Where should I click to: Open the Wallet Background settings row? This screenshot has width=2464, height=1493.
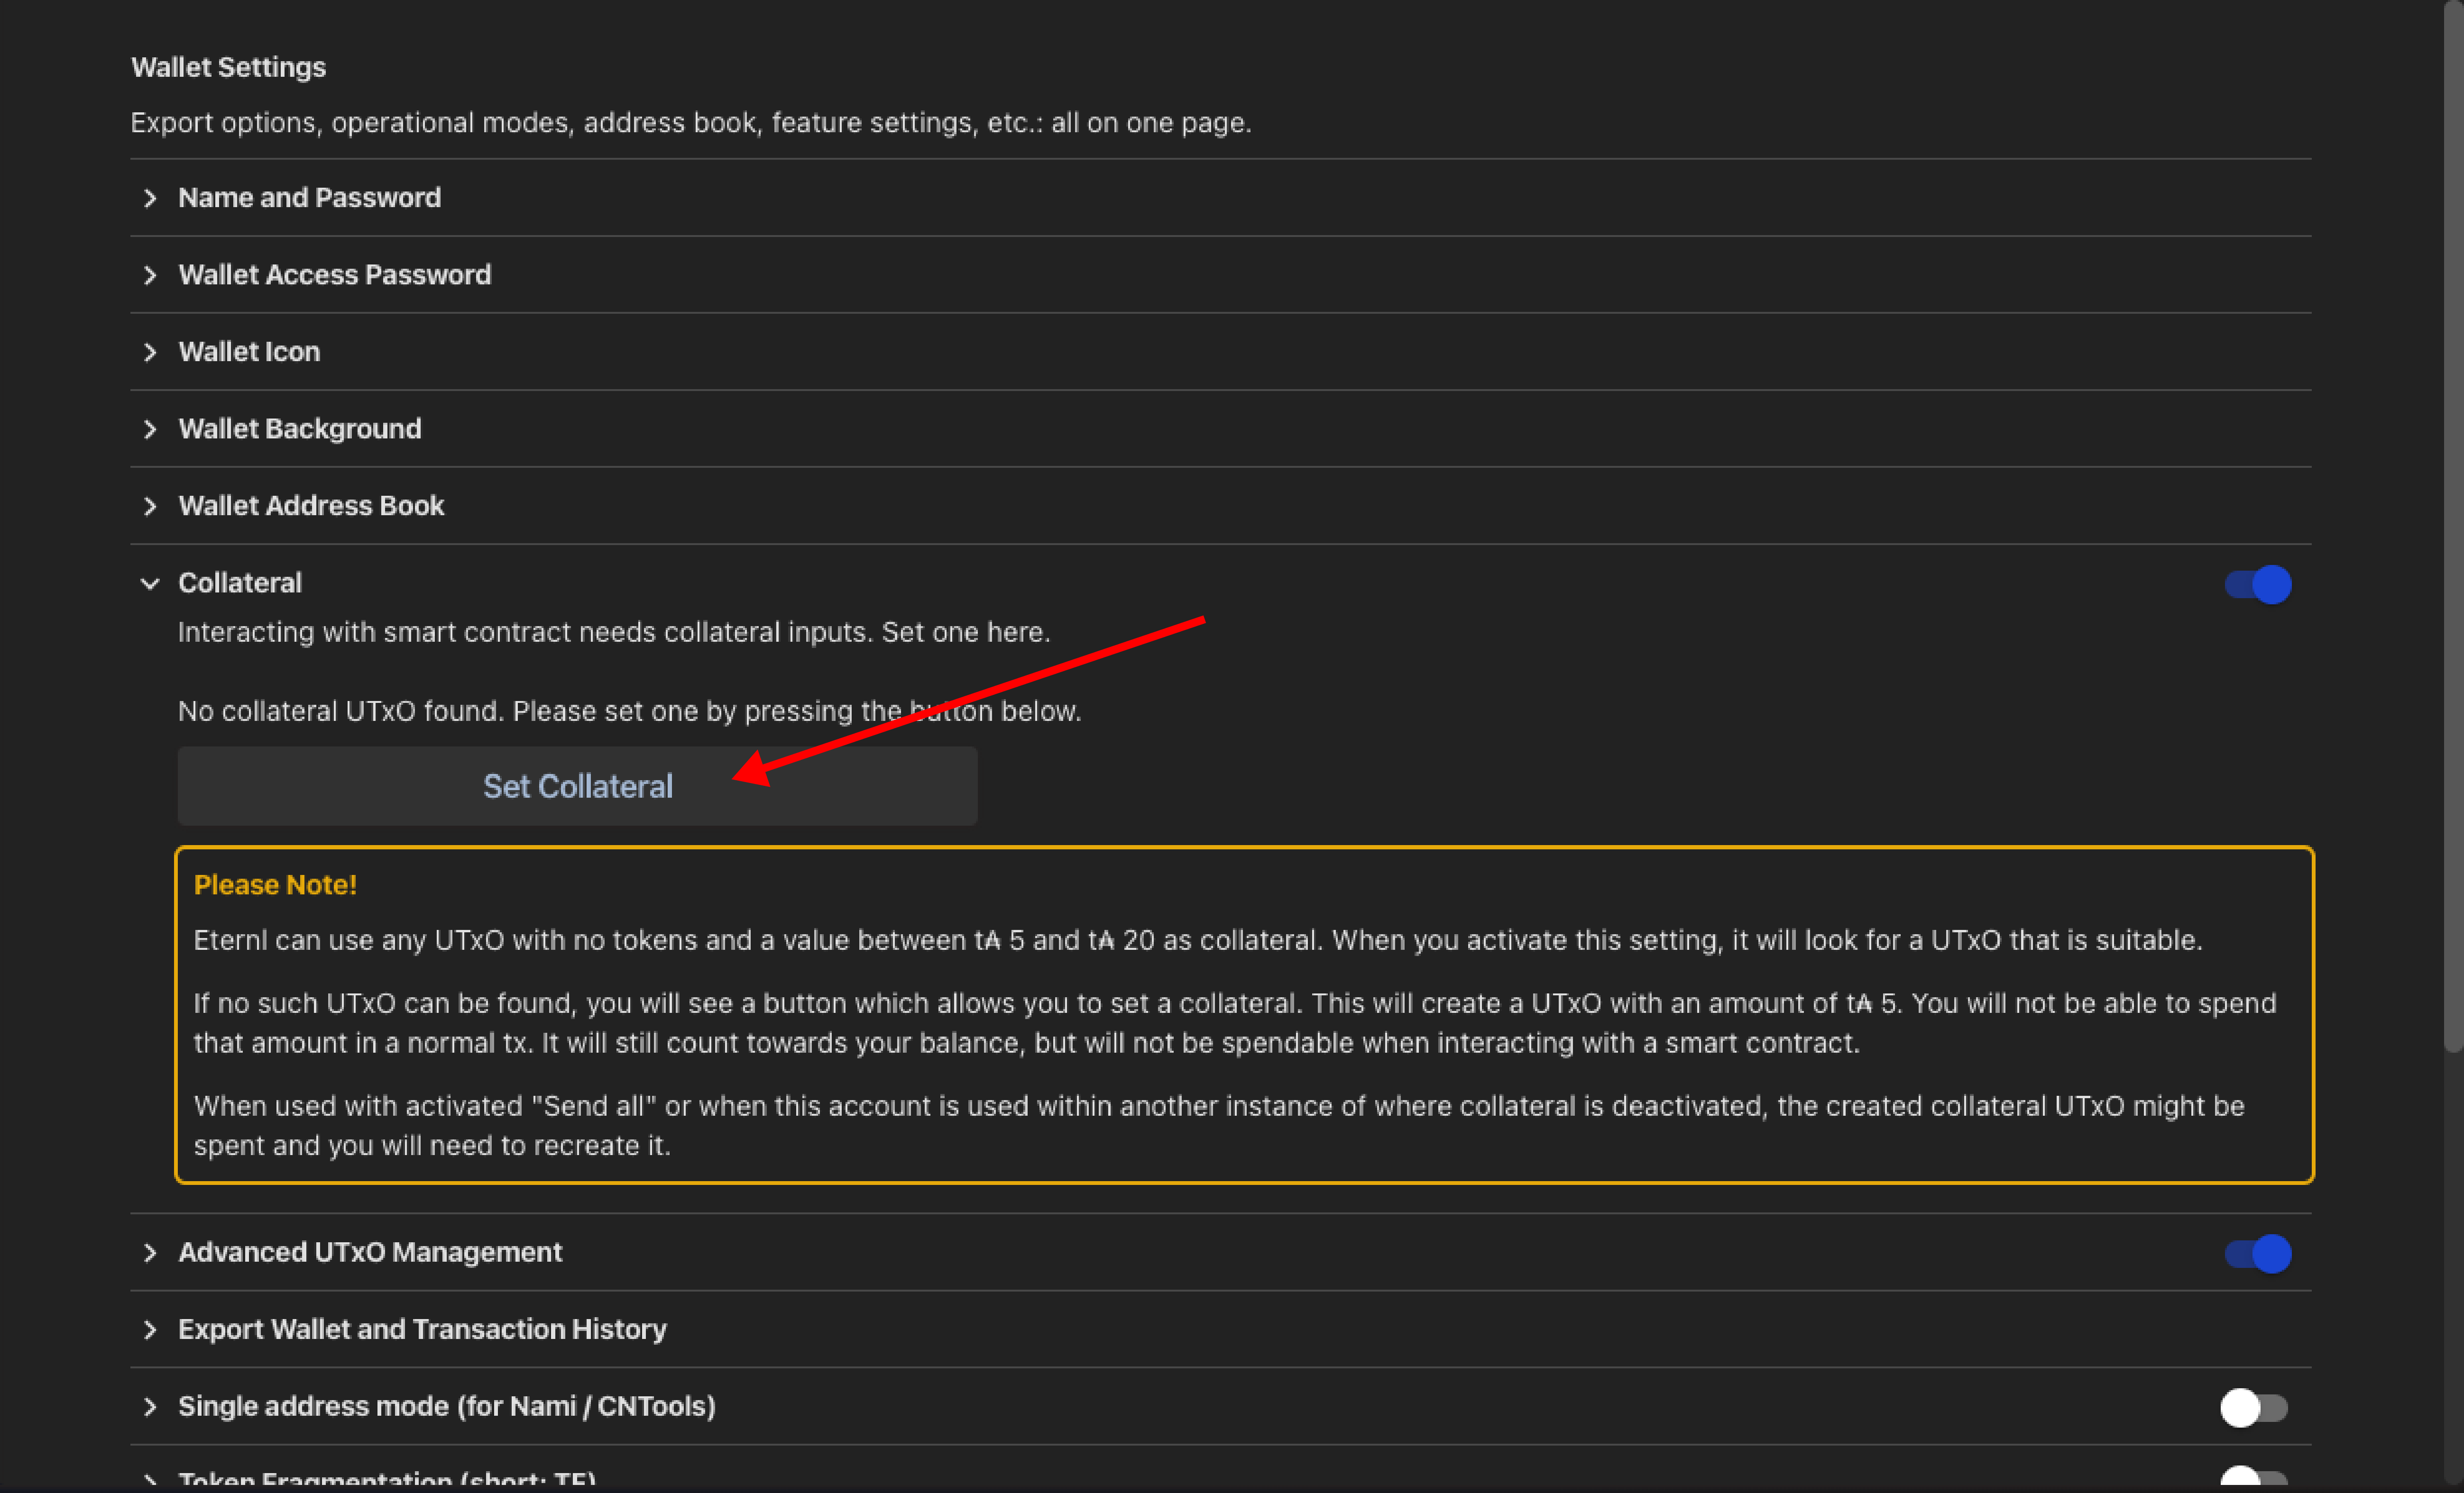300,429
